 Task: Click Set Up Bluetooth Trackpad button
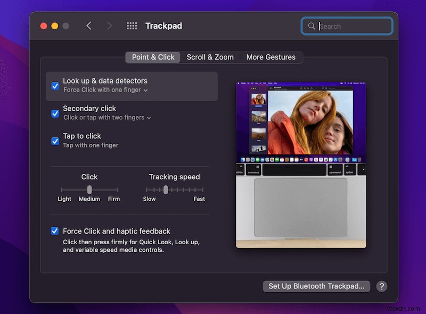[x=316, y=286]
